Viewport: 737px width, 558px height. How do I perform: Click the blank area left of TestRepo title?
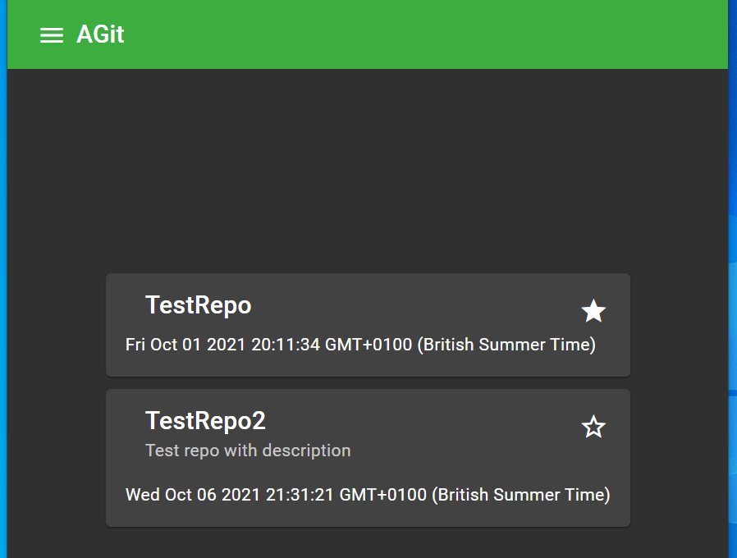pyautogui.click(x=125, y=305)
